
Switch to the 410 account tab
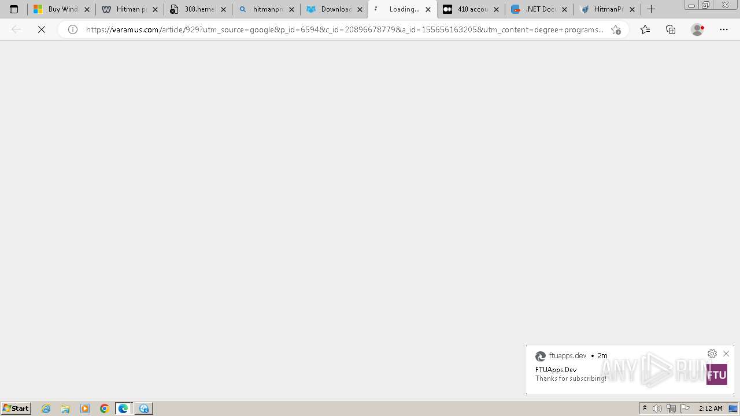tap(471, 9)
